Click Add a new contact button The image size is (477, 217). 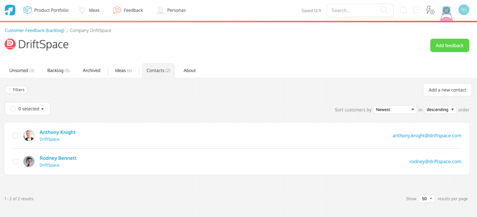[x=447, y=90]
